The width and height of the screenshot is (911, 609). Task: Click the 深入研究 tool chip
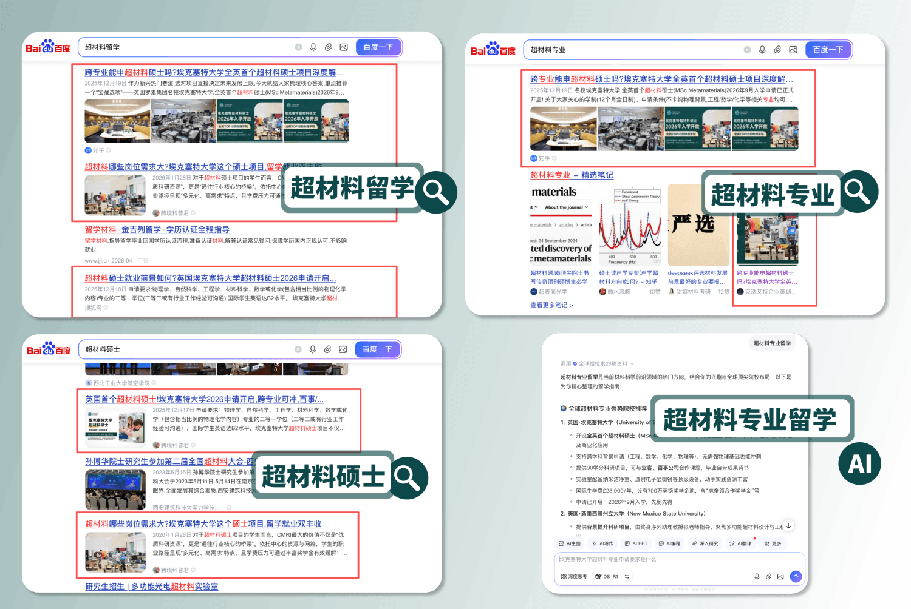pos(705,543)
